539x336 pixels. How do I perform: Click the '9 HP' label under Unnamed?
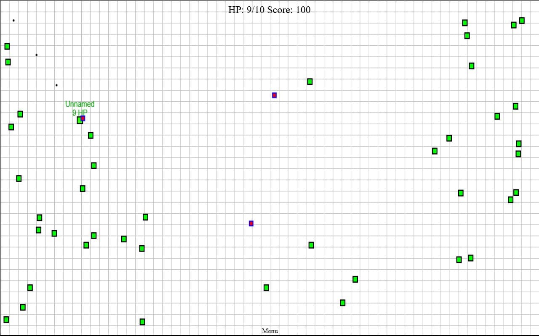(x=80, y=113)
